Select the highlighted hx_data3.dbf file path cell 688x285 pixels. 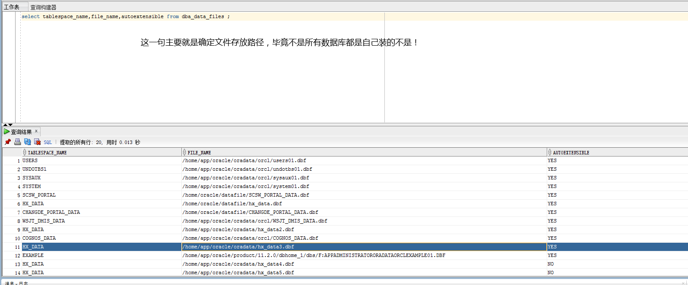(364, 247)
